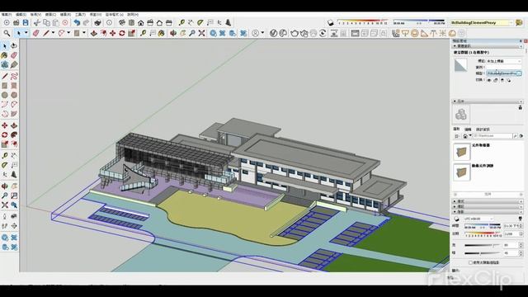This screenshot has height=297, width=528.
Task: Open the 檢視(V) menu
Action: 35,15
